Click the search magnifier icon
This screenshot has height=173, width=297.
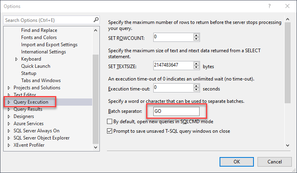pos(96,20)
